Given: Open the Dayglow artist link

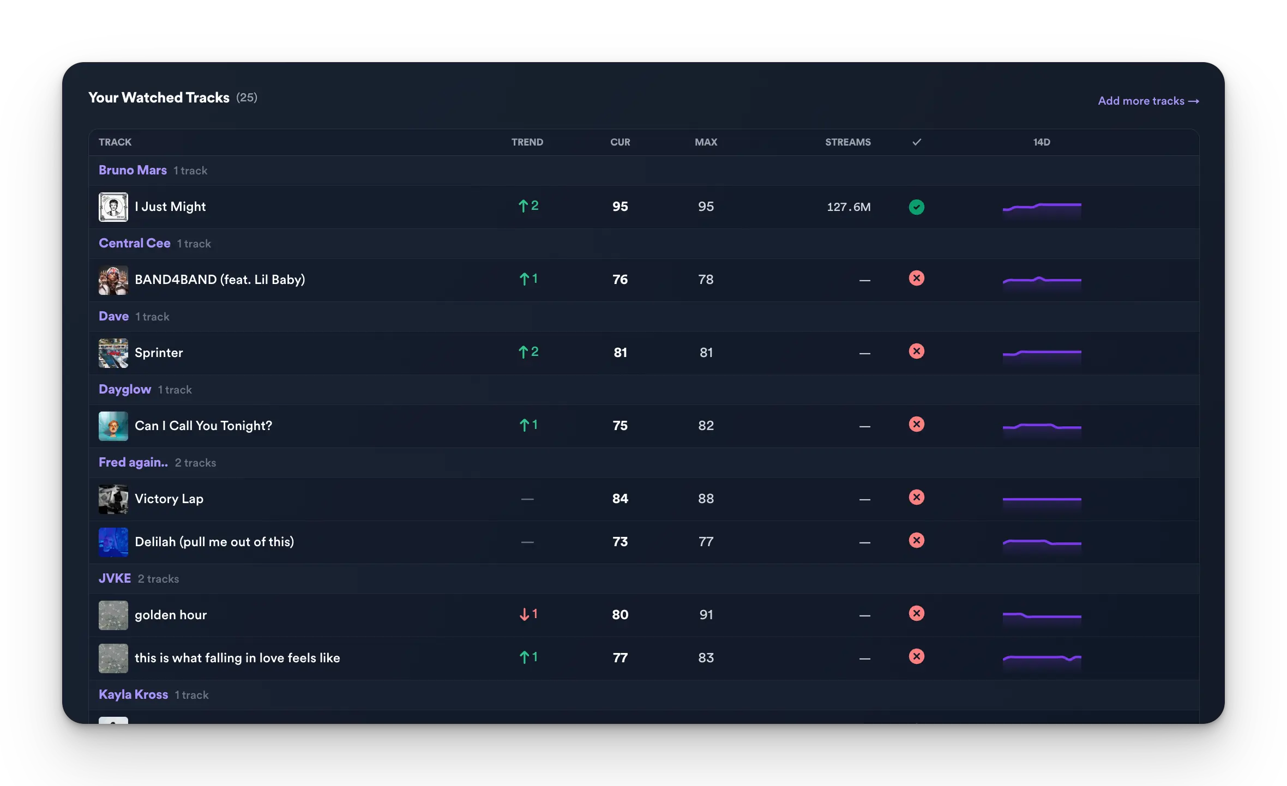Looking at the screenshot, I should 124,389.
